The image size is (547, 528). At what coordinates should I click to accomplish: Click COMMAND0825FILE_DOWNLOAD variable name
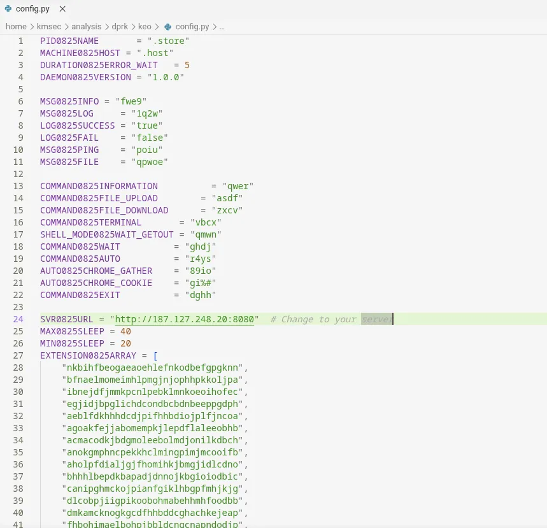[x=104, y=210]
